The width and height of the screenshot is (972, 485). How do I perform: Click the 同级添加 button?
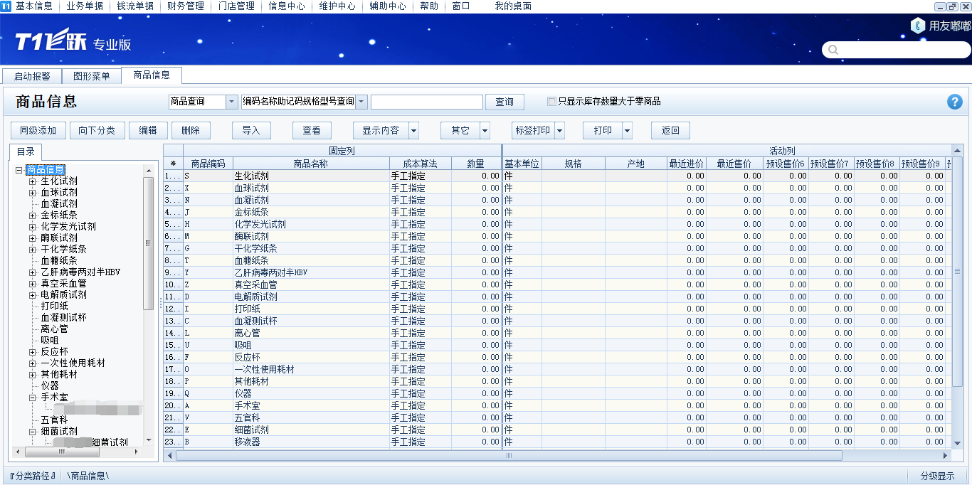38,131
